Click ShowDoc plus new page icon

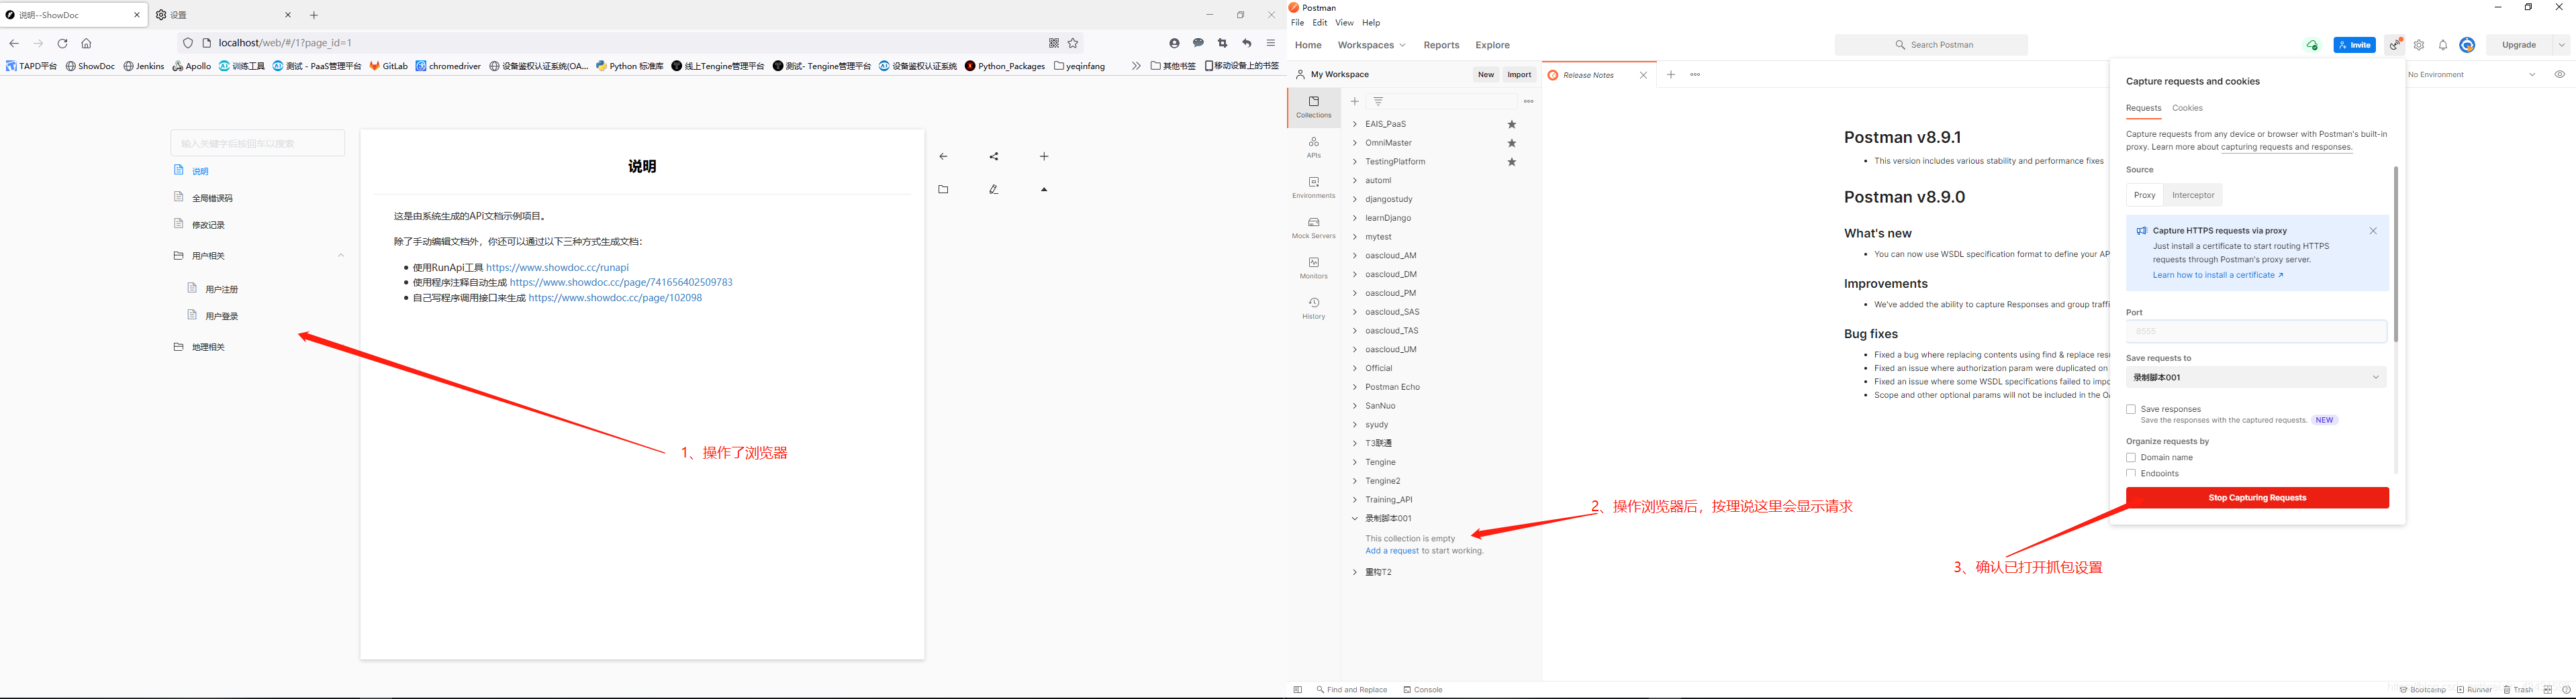point(1044,157)
